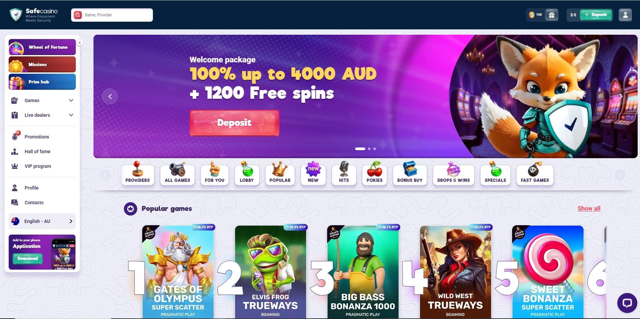Open Promotions from the sidebar

tap(37, 137)
